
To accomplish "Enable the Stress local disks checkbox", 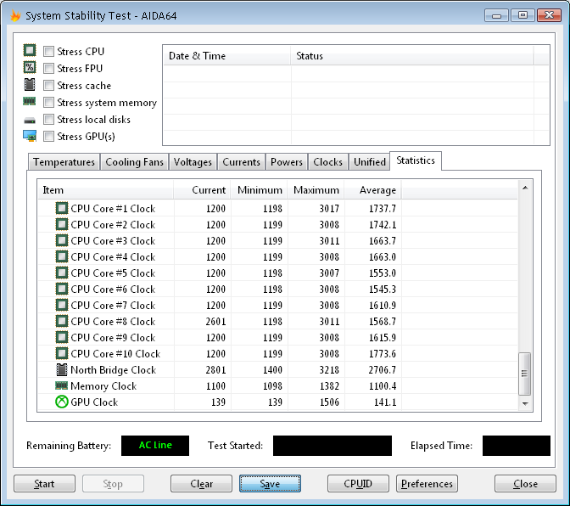I will 48,120.
